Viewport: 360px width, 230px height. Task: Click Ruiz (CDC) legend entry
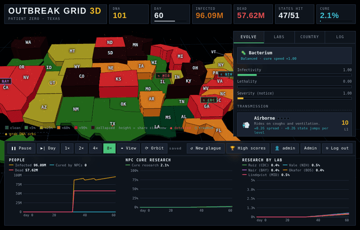click(x=261, y=165)
